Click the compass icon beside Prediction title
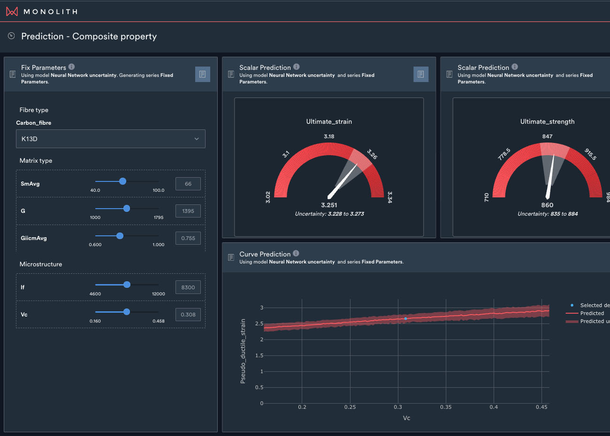The width and height of the screenshot is (610, 436). [11, 36]
